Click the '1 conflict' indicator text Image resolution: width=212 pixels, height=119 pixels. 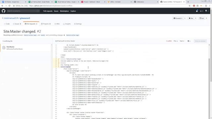pyautogui.click(x=169, y=41)
